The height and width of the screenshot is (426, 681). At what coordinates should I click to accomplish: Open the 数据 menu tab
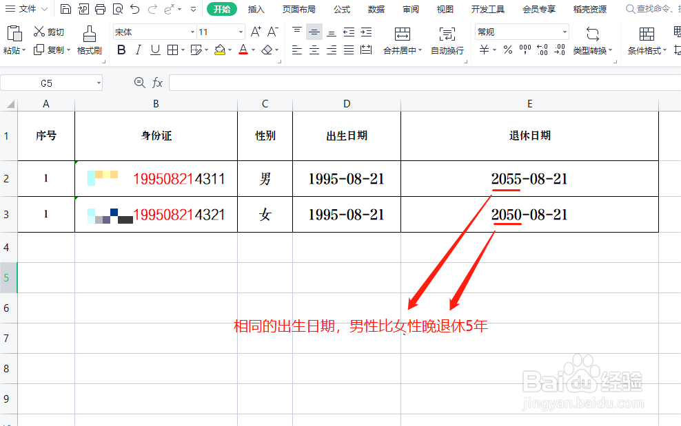[376, 9]
